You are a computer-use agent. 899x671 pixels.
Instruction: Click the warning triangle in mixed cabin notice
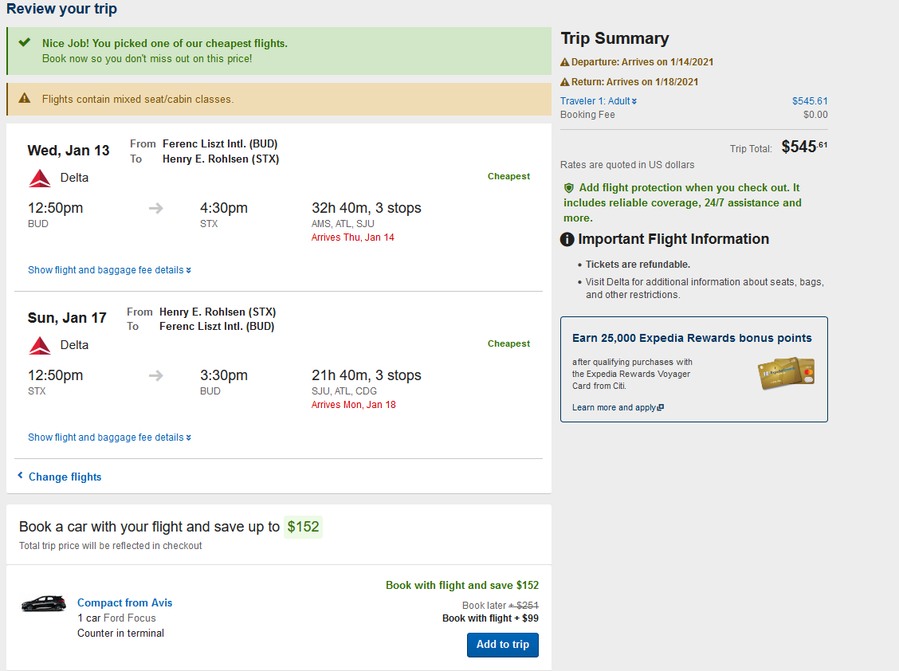(25, 99)
